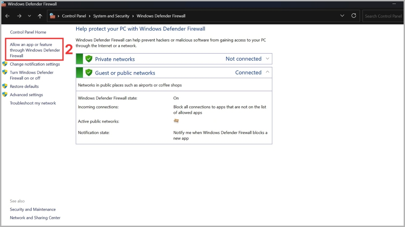Click green shield icon for Guest or public networks

89,73
